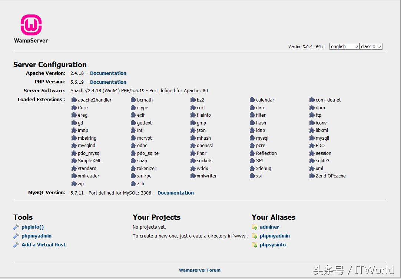
Task: Open the classic theme dropdown
Action: pos(371,47)
